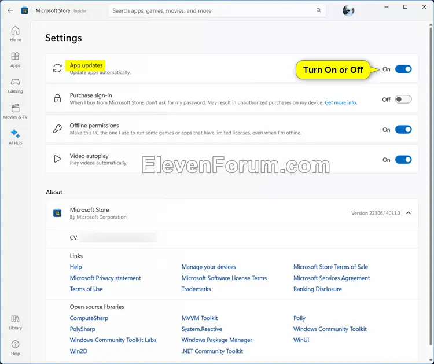Open the Movies & TV section
434x364 pixels.
coord(15,111)
